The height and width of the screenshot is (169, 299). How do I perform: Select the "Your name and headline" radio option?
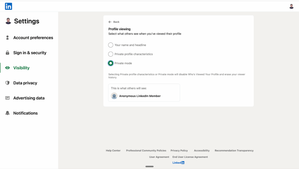(x=111, y=45)
